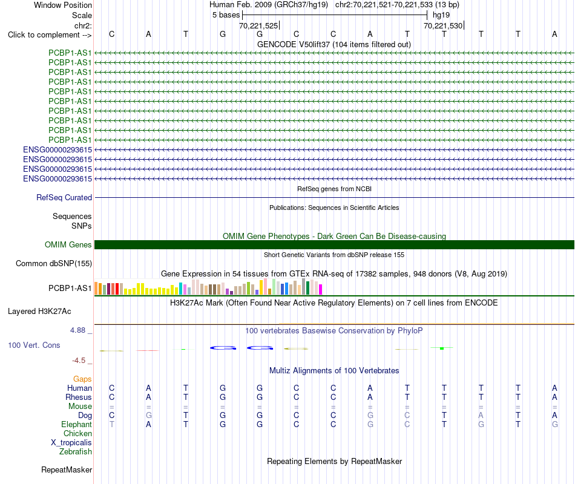The width and height of the screenshot is (575, 484).
Task: Open Layered H3K27Ac track settings label
Action: (39, 312)
